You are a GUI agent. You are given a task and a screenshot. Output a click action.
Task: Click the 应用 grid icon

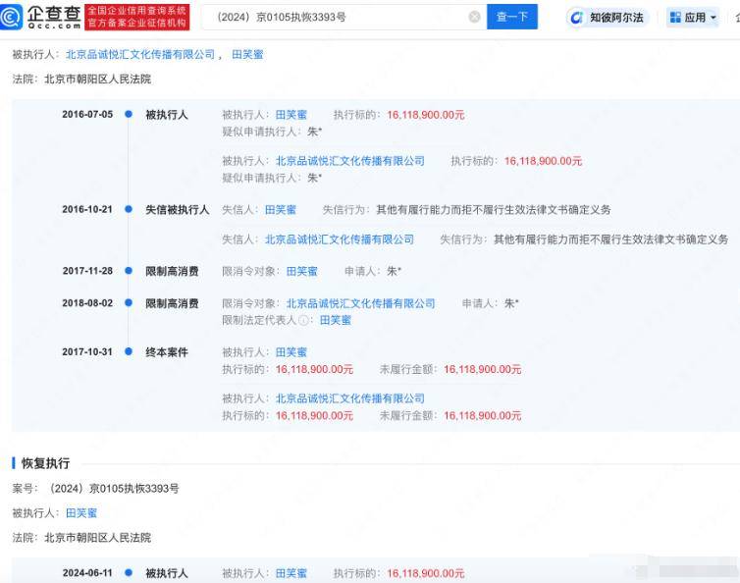coord(675,18)
